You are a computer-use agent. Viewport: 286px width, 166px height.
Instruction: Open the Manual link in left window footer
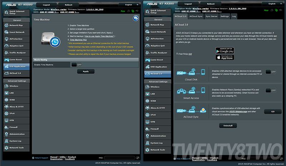point(54,157)
